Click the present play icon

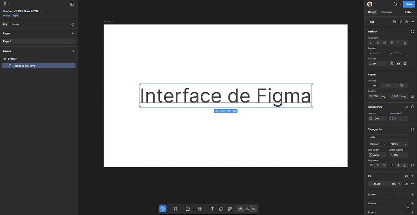point(395,4)
